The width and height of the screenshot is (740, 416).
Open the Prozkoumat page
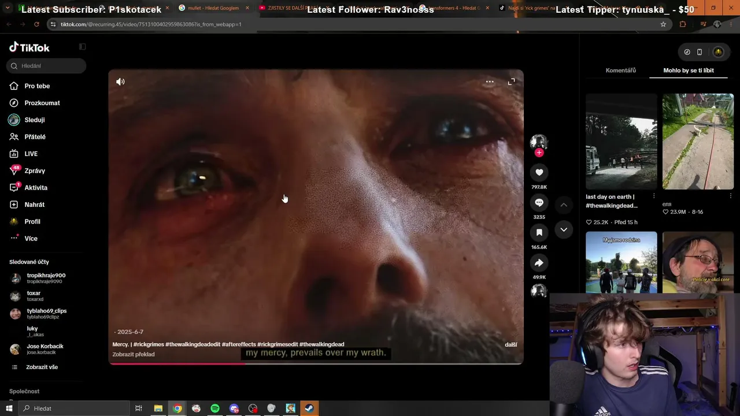pyautogui.click(x=42, y=103)
